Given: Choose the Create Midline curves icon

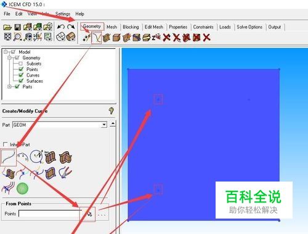Looking at the screenshot, I should 8,188.
